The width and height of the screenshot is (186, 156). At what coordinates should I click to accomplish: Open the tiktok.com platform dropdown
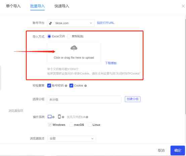(x=71, y=23)
